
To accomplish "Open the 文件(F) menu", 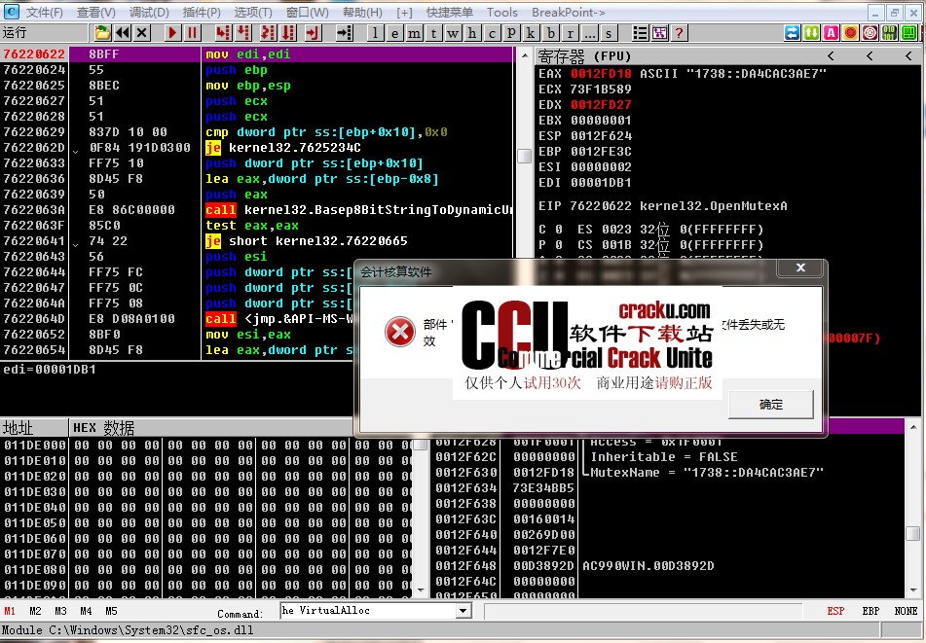I will coord(45,13).
